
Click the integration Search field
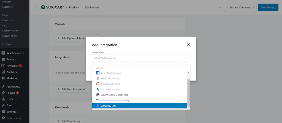[x=141, y=68]
